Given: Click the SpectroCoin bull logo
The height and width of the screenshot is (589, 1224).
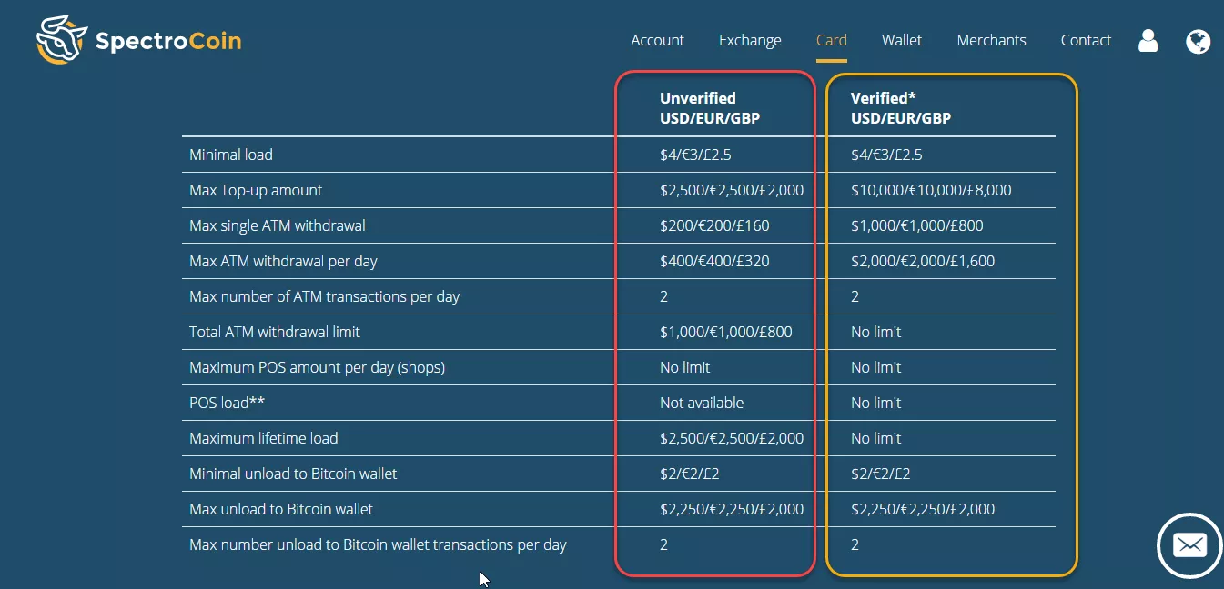Looking at the screenshot, I should coord(61,40).
